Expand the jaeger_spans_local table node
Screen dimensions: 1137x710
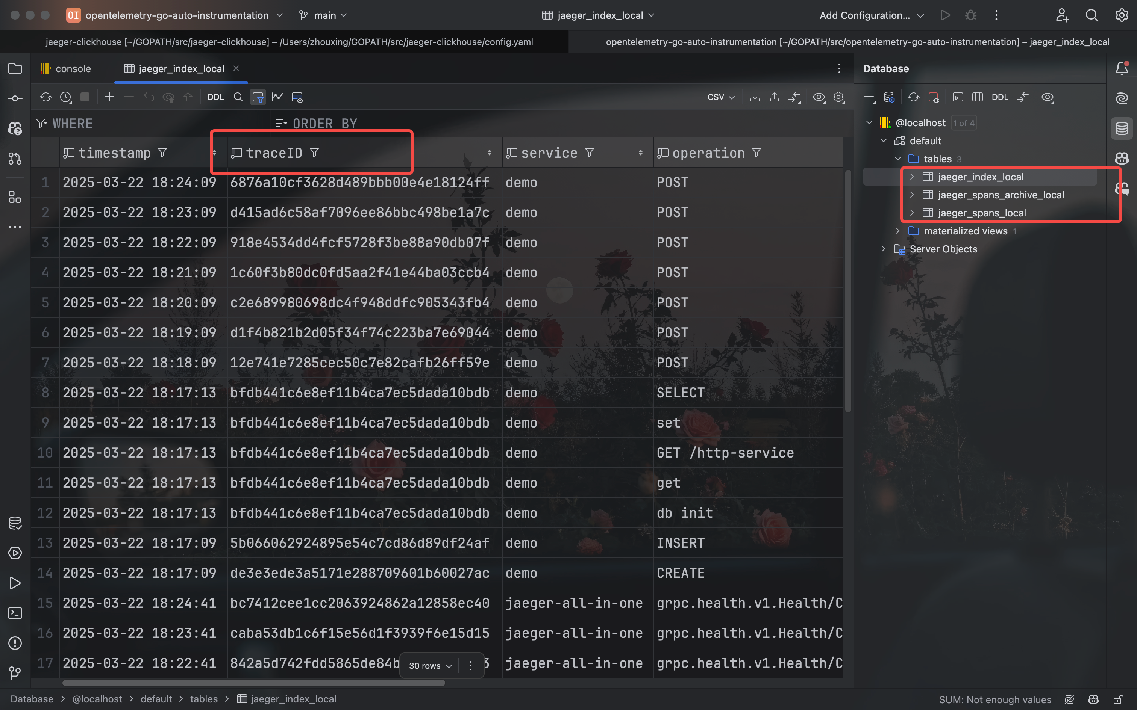click(912, 213)
